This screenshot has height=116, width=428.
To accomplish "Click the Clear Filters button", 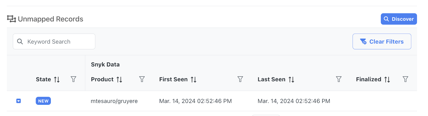I will coord(382,42).
